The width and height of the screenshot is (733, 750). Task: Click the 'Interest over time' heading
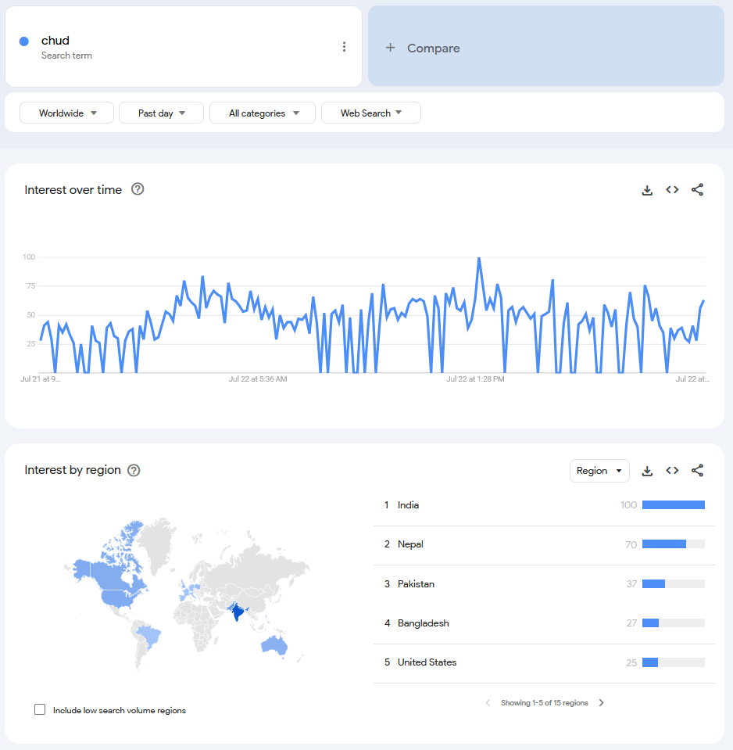(73, 190)
